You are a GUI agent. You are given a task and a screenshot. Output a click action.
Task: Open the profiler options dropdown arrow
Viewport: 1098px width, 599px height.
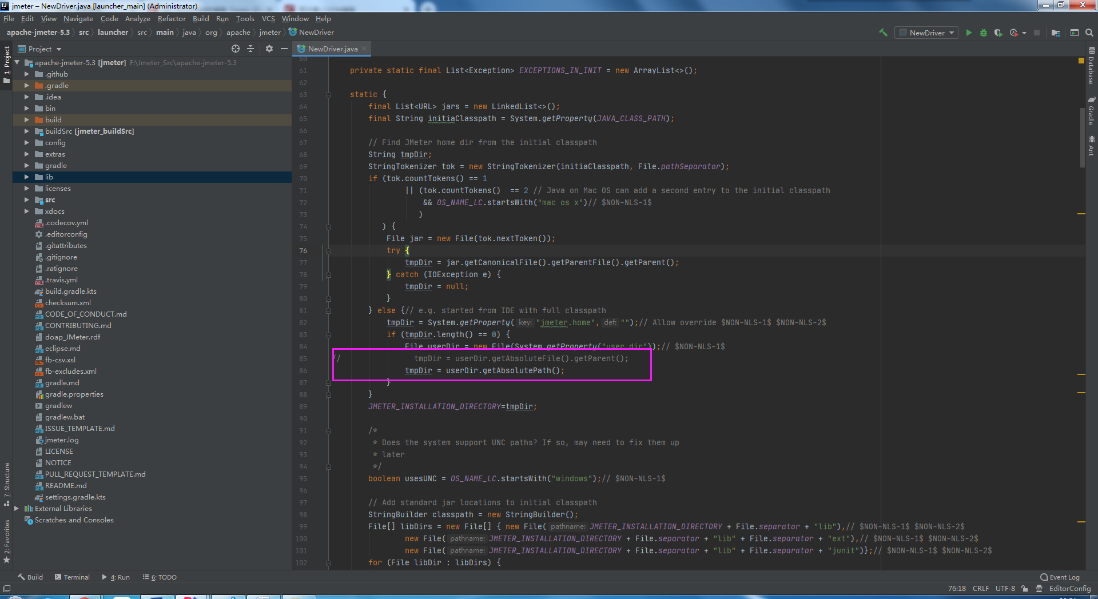1024,33
